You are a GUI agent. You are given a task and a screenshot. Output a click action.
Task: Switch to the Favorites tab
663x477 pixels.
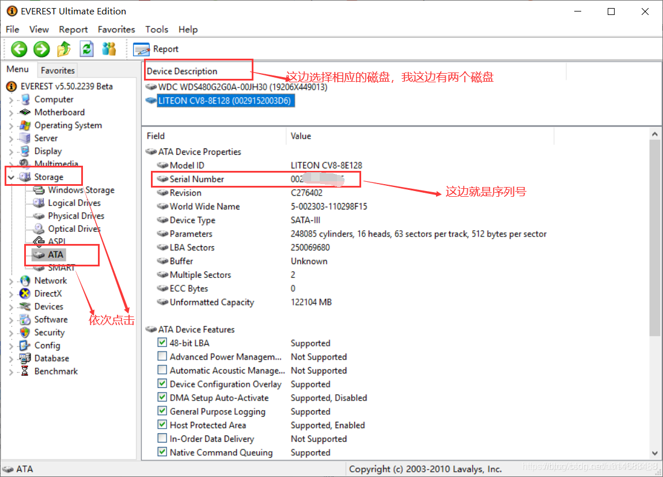[x=58, y=70]
